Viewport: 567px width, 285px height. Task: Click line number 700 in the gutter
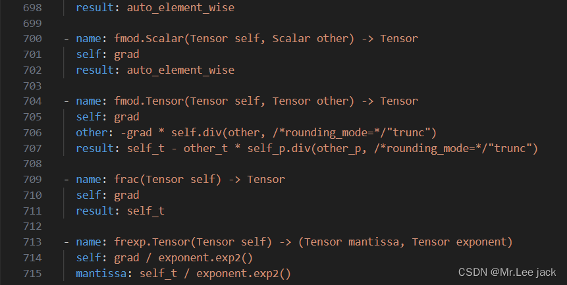pyautogui.click(x=32, y=39)
